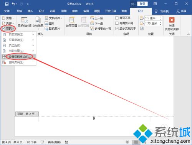Viewport: 192px width, 145px height.
Task: Switch to the 引用 tab
Action: point(64,11)
